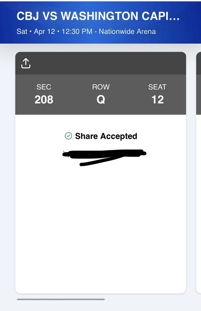Click the green Share Accepted checkmark icon

point(68,136)
